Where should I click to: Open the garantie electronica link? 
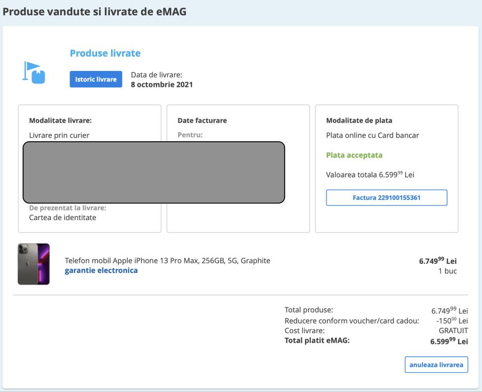[101, 270]
